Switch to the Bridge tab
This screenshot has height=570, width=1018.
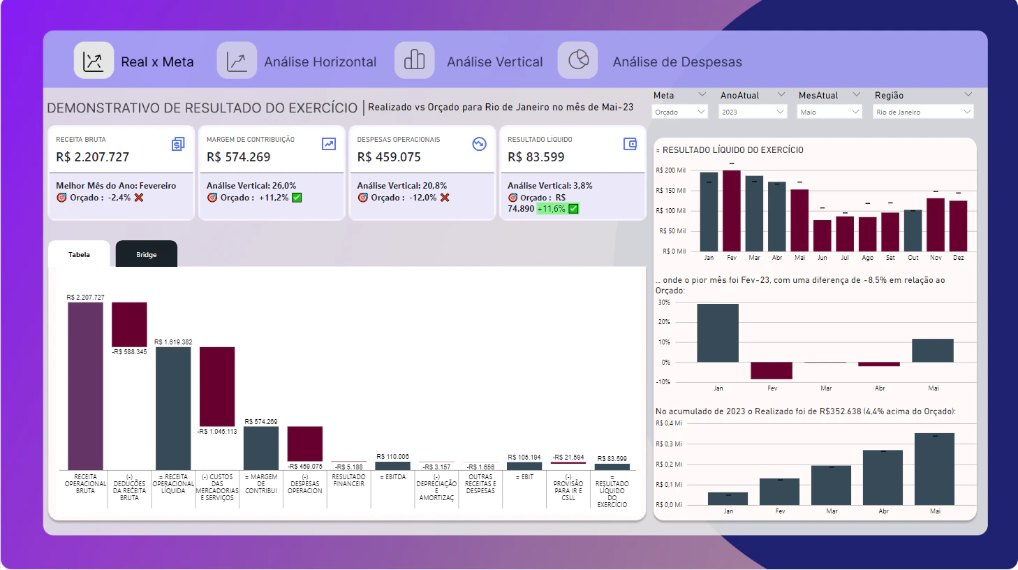coord(147,254)
